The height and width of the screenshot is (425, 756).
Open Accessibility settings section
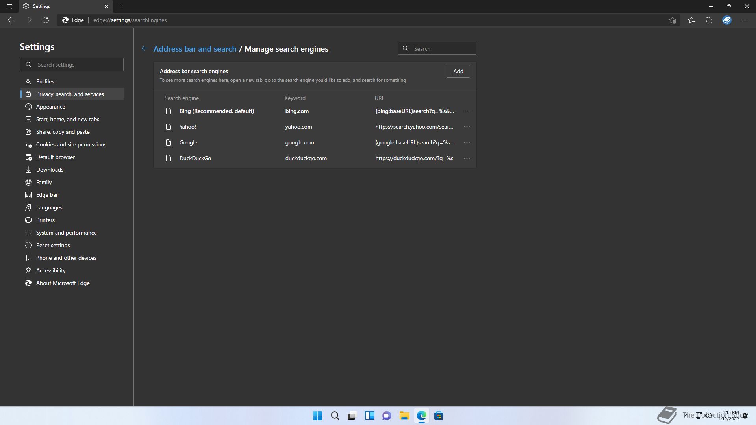click(72, 270)
